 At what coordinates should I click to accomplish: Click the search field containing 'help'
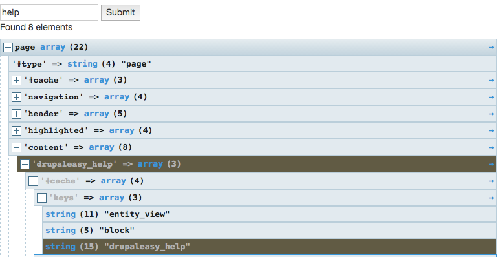tap(49, 12)
